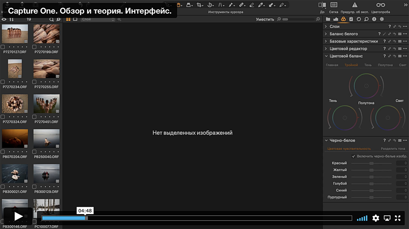Collapse the Цветовой баланс panel
Image resolution: width=409 pixels, height=229 pixels.
(x=326, y=56)
